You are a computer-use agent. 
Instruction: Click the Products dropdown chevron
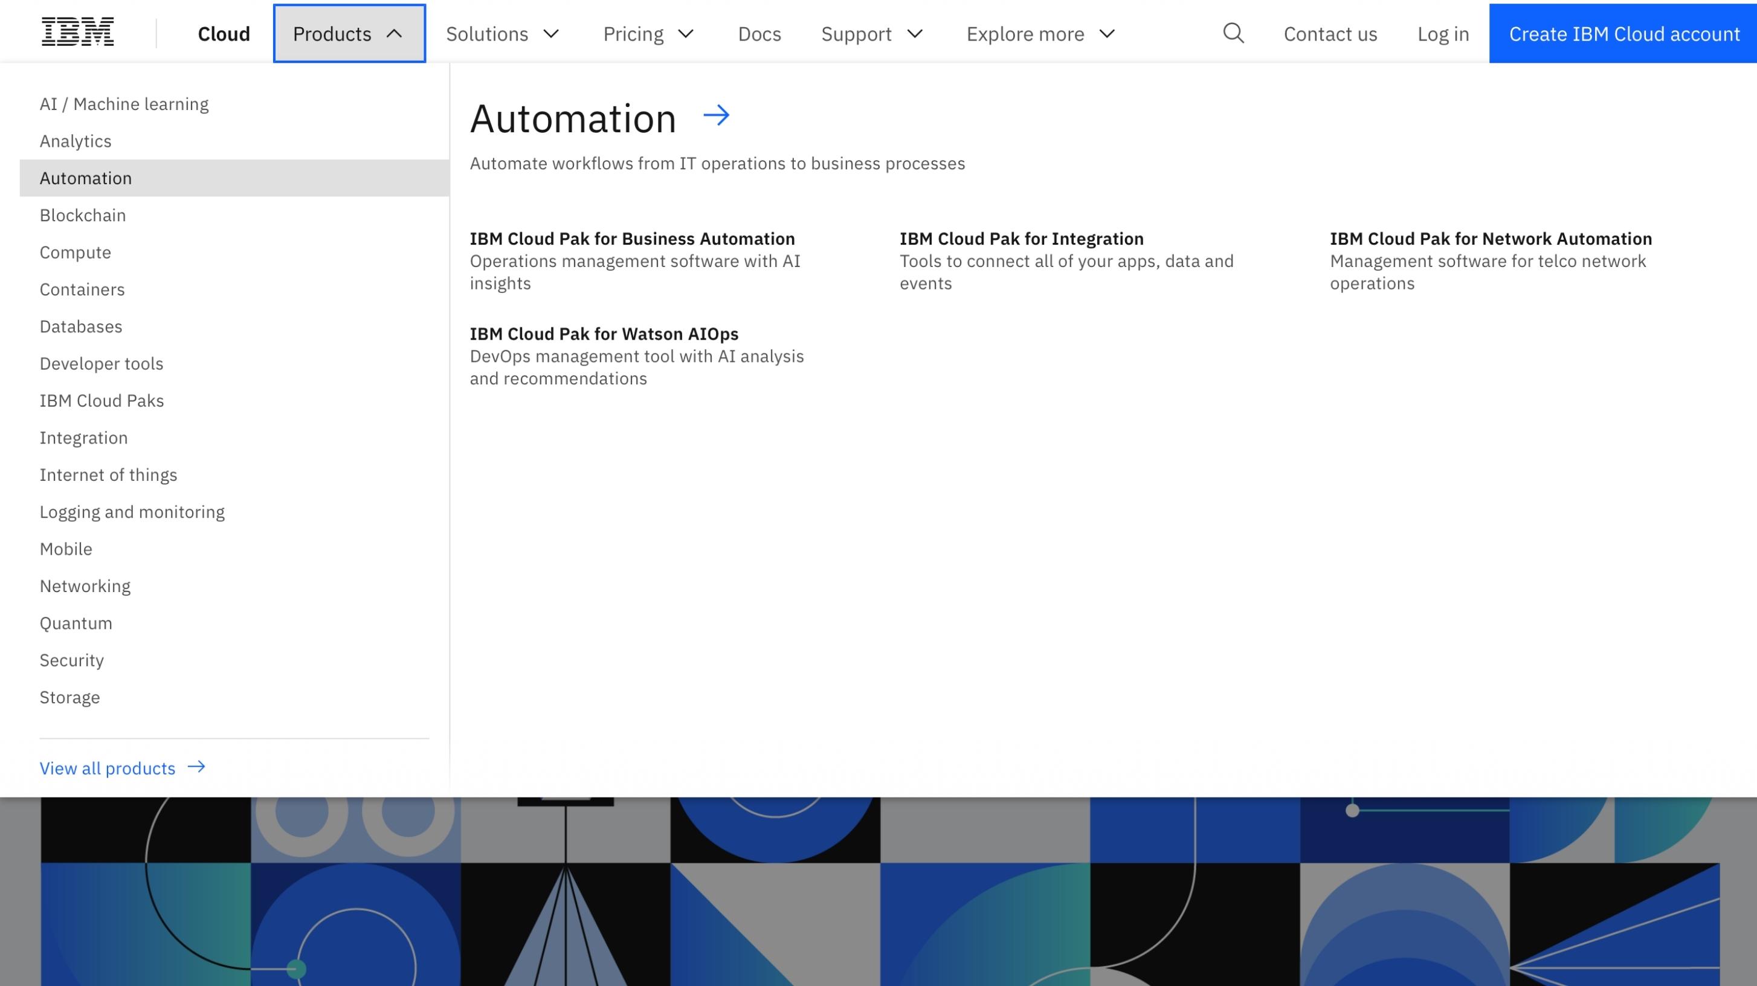pos(393,33)
